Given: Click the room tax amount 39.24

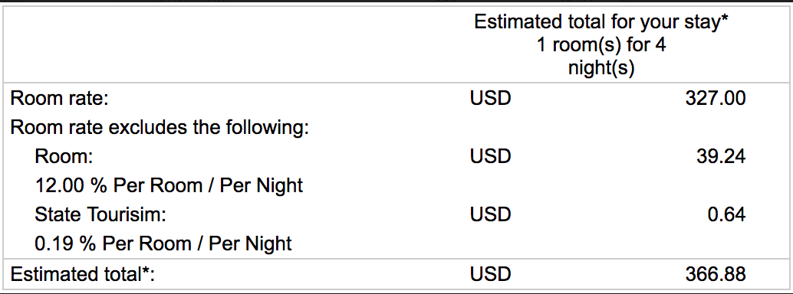Looking at the screenshot, I should [x=721, y=157].
